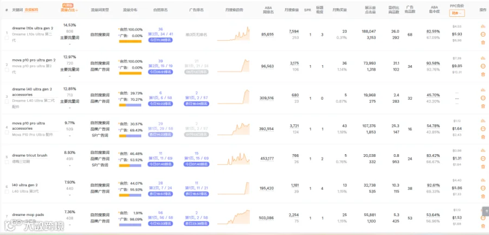Check the l40 ultra gen 2 row box

tap(7, 192)
